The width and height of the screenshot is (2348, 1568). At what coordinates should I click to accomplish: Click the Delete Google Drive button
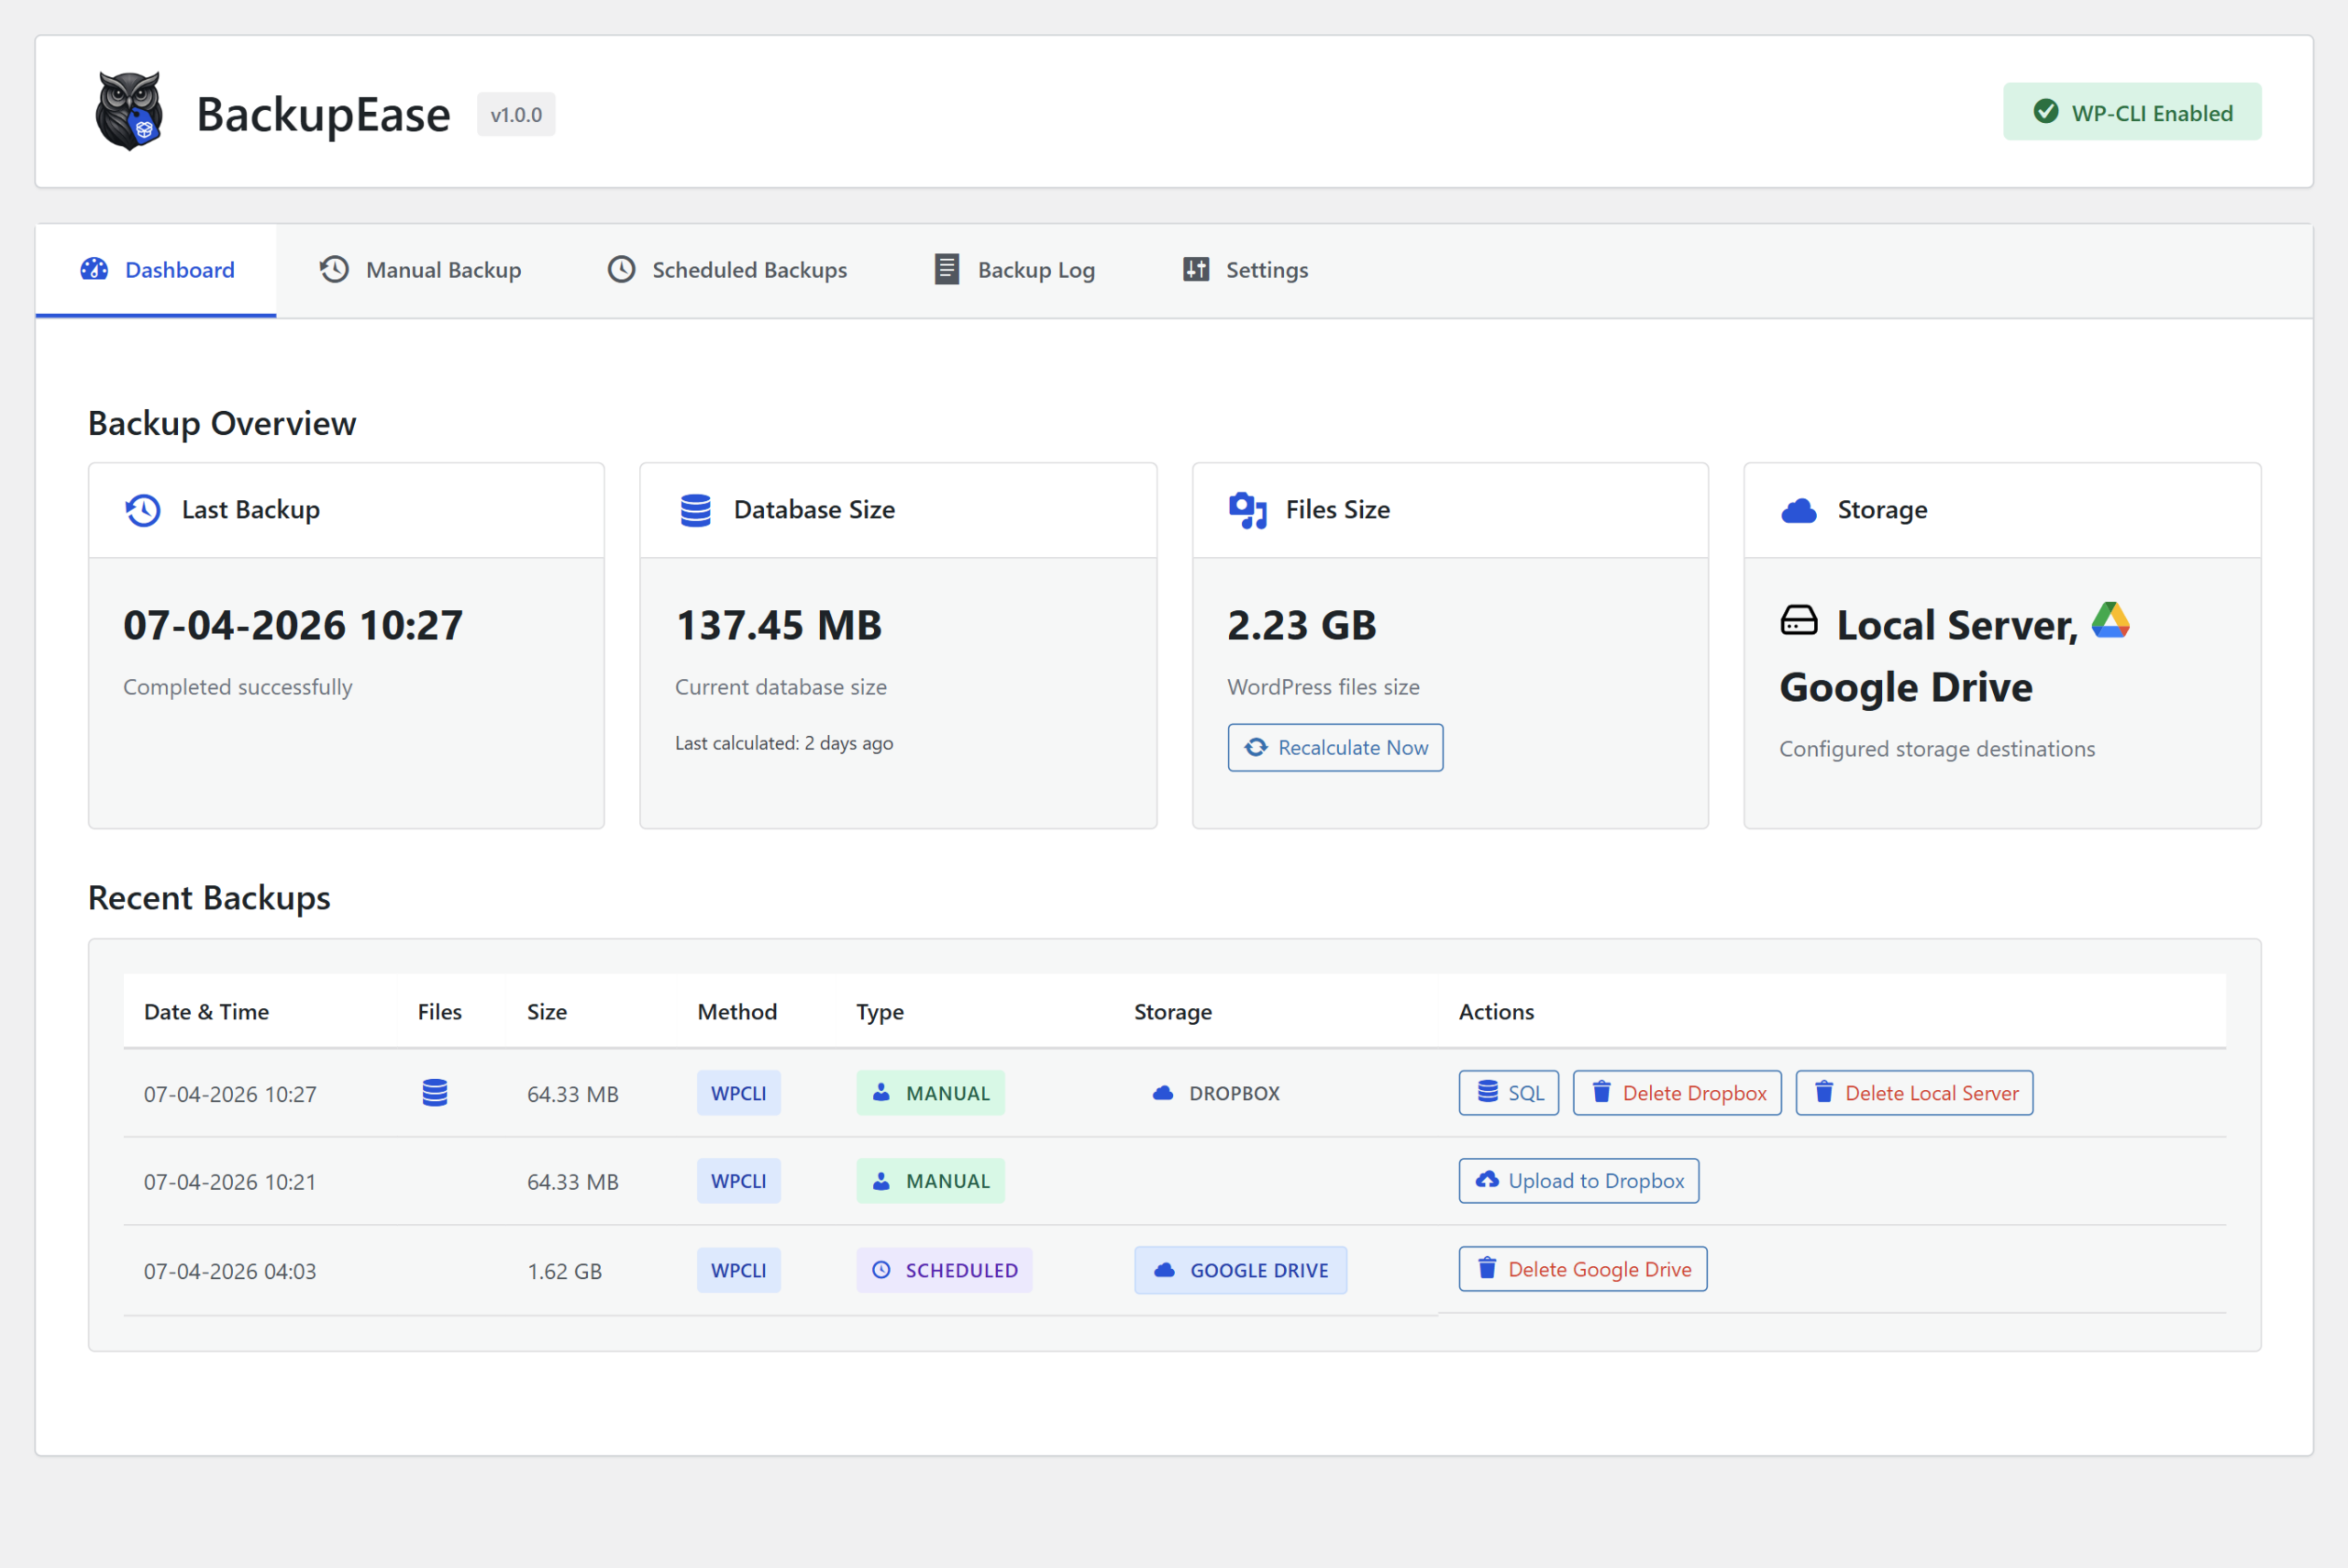pyautogui.click(x=1582, y=1269)
